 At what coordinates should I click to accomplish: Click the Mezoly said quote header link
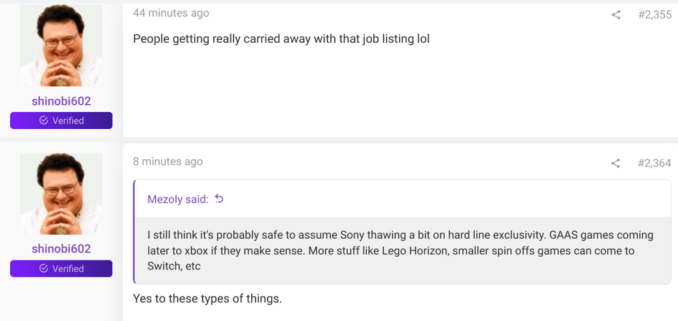178,199
